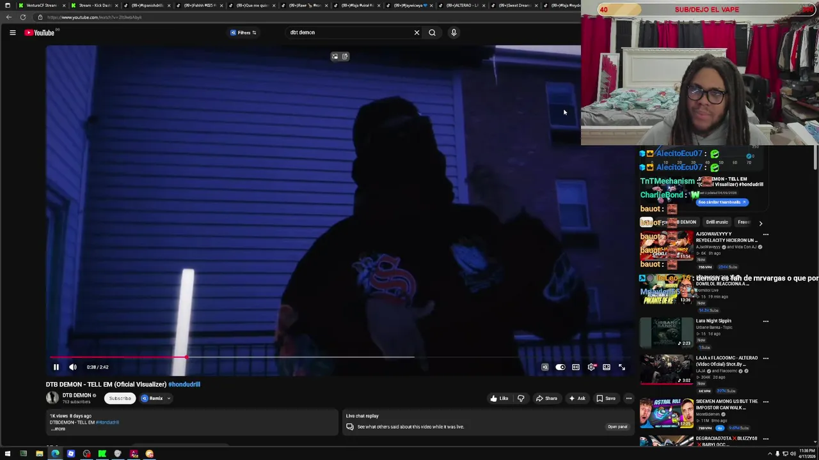Switch to 'VentureCF Stream' browser tab
The width and height of the screenshot is (819, 460).
click(x=42, y=5)
